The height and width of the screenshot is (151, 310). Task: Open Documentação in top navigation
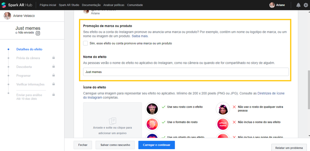91,5
